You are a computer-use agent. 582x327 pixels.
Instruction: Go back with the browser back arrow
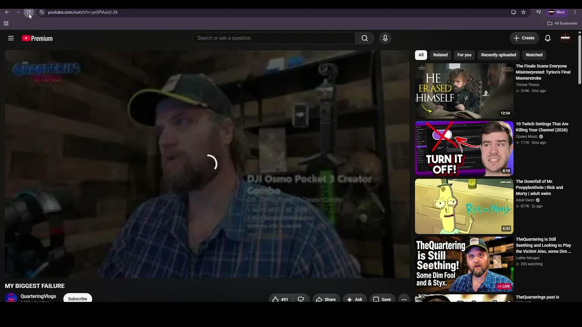(7, 12)
